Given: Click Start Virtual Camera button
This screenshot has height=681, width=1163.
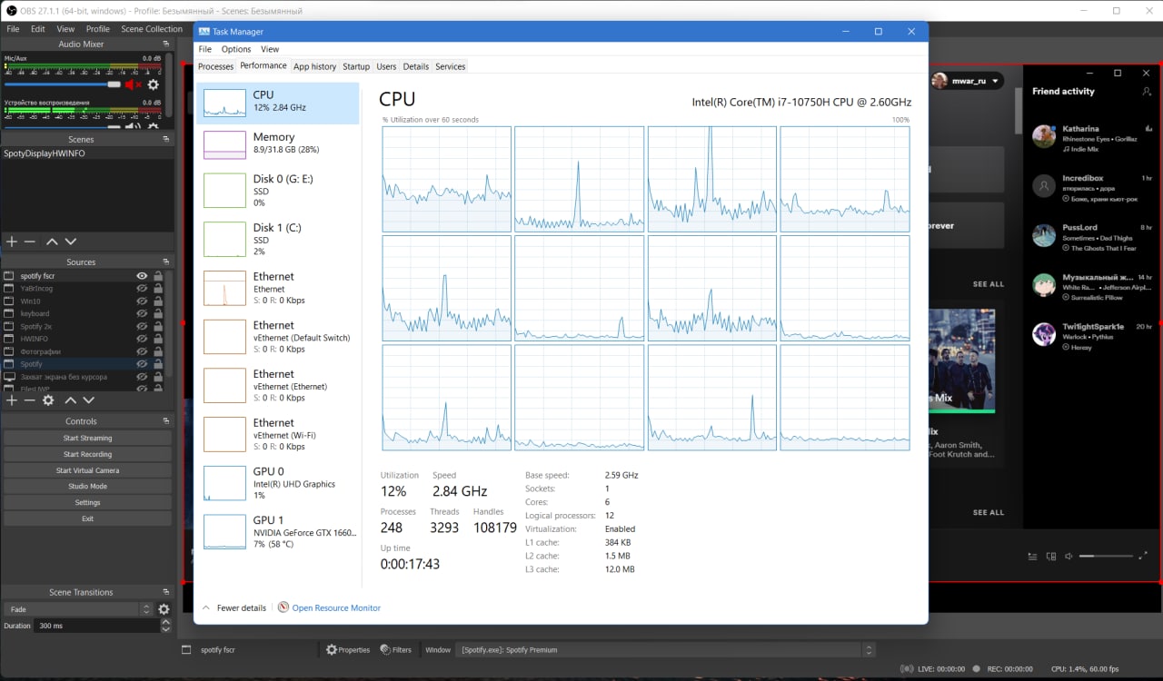Looking at the screenshot, I should [87, 470].
